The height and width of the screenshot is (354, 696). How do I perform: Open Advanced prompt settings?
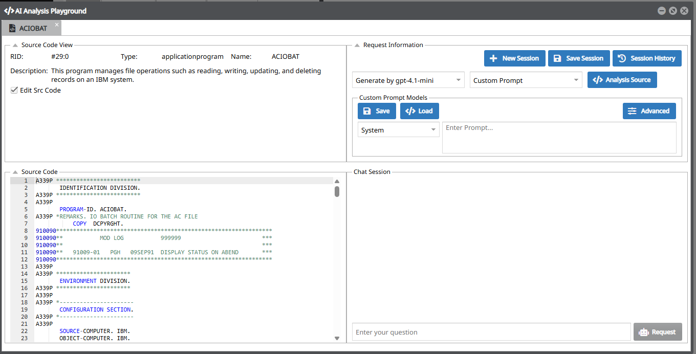pos(649,111)
